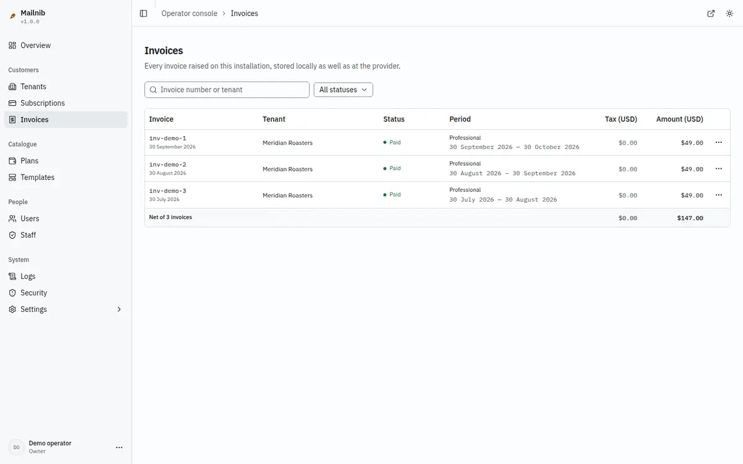743x464 pixels.
Task: Click the Overview grid icon
Action: pyautogui.click(x=12, y=45)
